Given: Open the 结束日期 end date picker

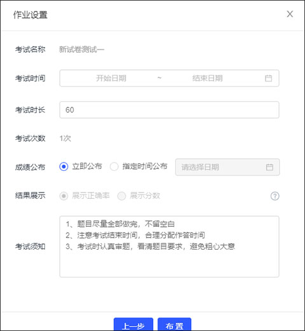Looking at the screenshot, I should pyautogui.click(x=207, y=78).
